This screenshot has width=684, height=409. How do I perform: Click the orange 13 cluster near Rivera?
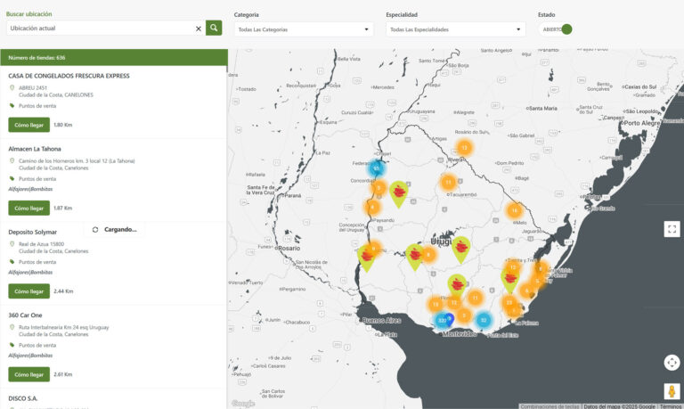tap(464, 148)
